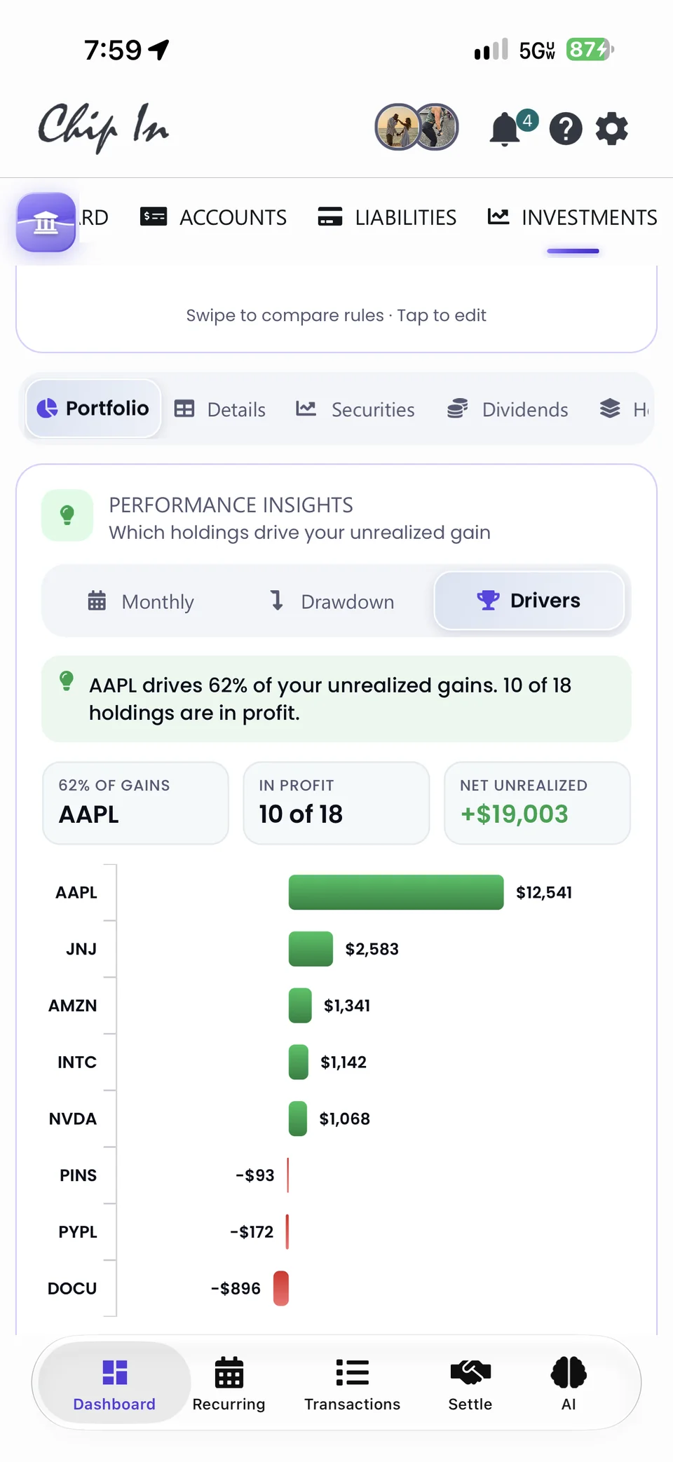Open the Securities sub-tab
The image size is (673, 1462).
pyautogui.click(x=355, y=409)
